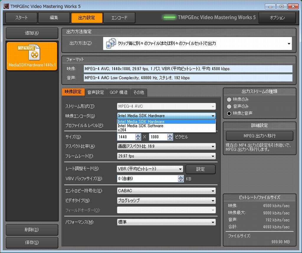Open the フレームレート dropdown
Image resolution: width=302 pixels, height=253 pixels.
tap(166, 156)
